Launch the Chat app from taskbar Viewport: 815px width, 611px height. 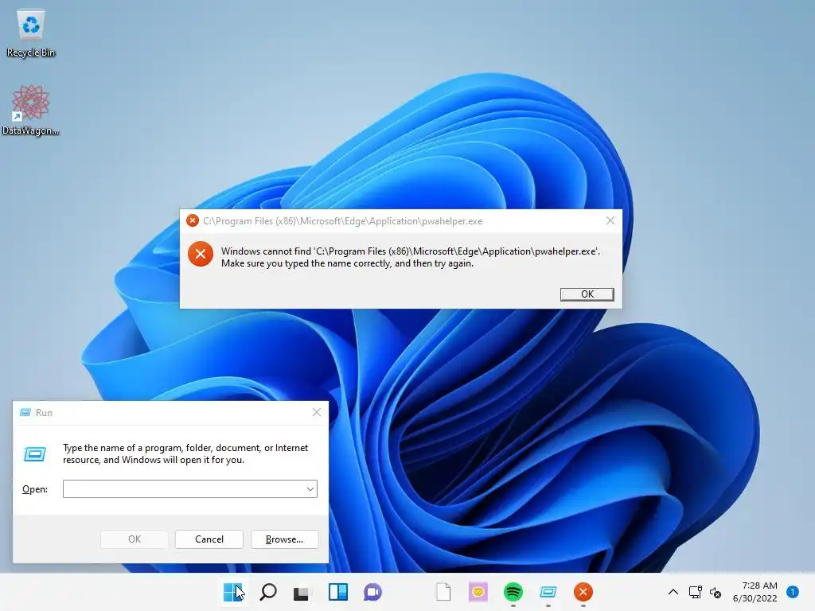(372, 592)
